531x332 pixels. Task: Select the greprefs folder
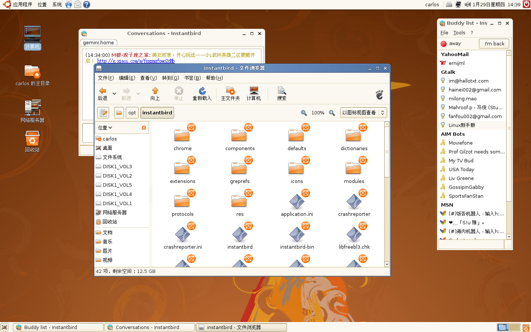[x=240, y=170]
